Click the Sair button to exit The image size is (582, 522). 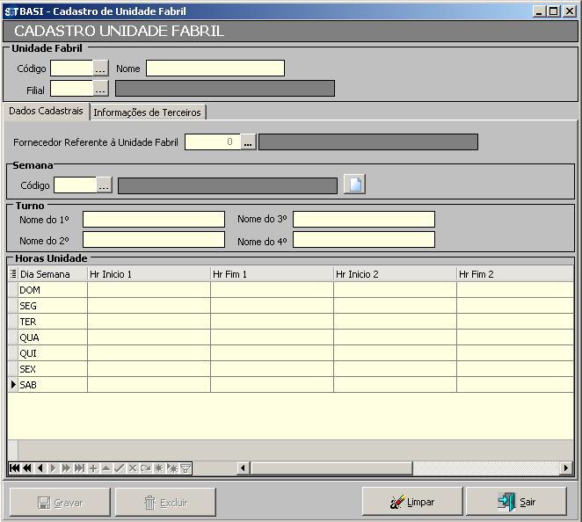[516, 502]
